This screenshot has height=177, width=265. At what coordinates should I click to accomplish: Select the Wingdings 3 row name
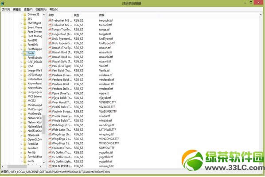coord(62,143)
